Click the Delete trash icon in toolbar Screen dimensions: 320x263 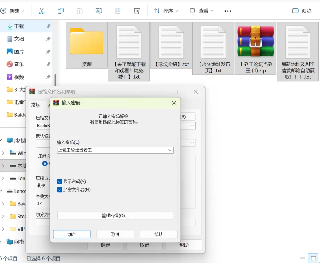pyautogui.click(x=136, y=11)
